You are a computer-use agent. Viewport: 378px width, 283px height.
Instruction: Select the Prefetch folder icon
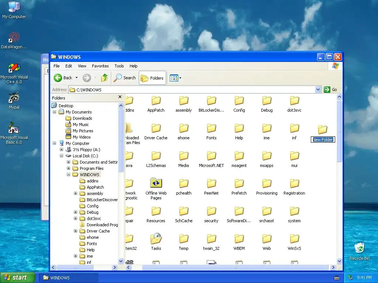[x=239, y=187]
